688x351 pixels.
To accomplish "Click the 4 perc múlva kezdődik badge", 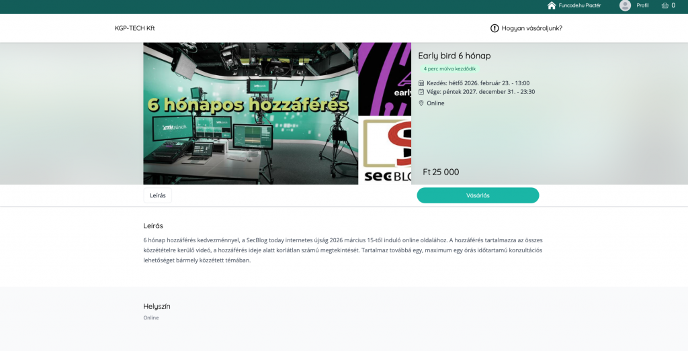I will pos(449,69).
